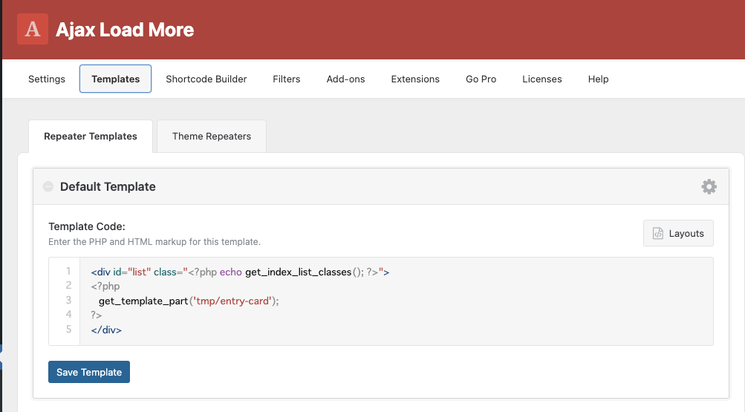Click the Ajax Load More logo icon

pos(33,29)
